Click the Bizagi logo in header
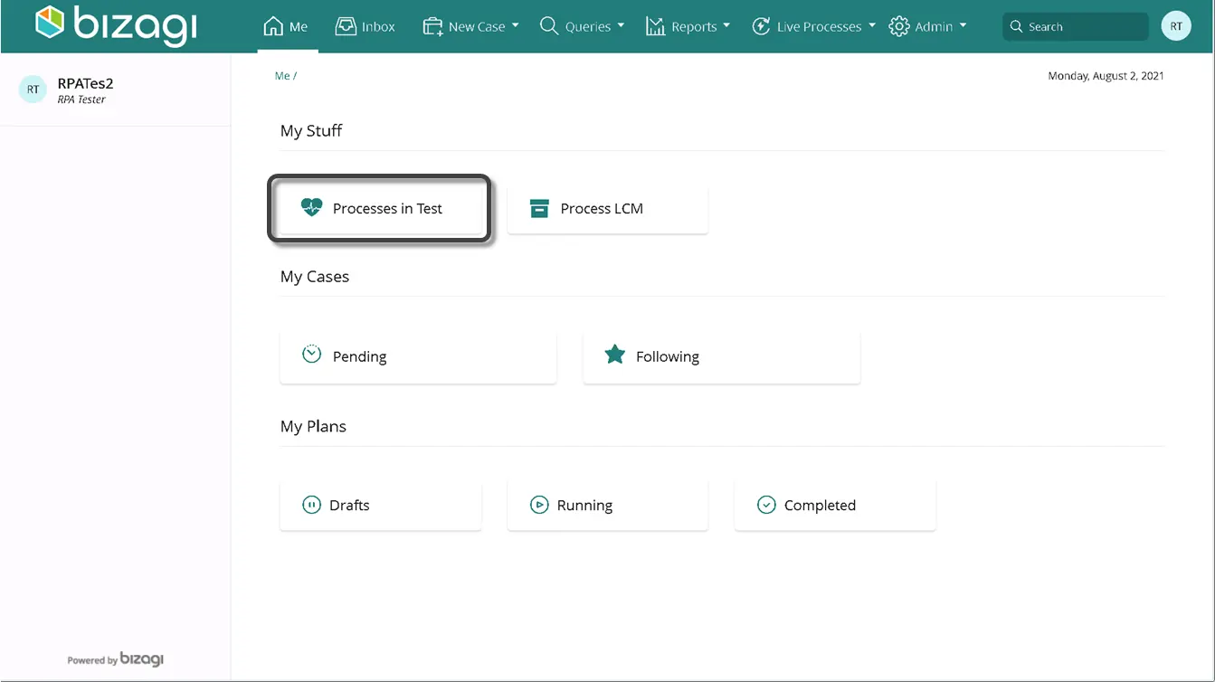Viewport: 1215px width, 682px height. pyautogui.click(x=116, y=26)
